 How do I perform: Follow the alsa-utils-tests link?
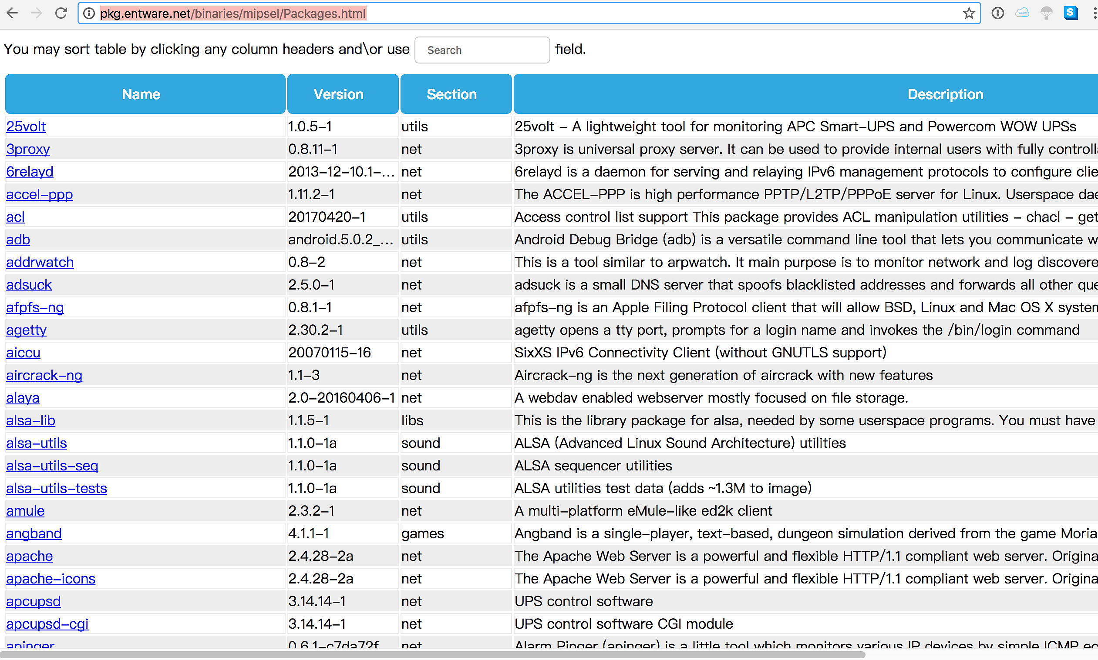(x=57, y=488)
